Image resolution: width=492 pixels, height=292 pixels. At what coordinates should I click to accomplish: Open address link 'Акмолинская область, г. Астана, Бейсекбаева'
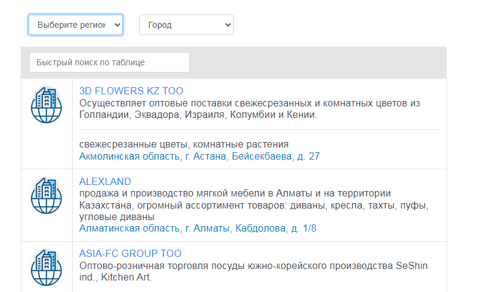[199, 156]
